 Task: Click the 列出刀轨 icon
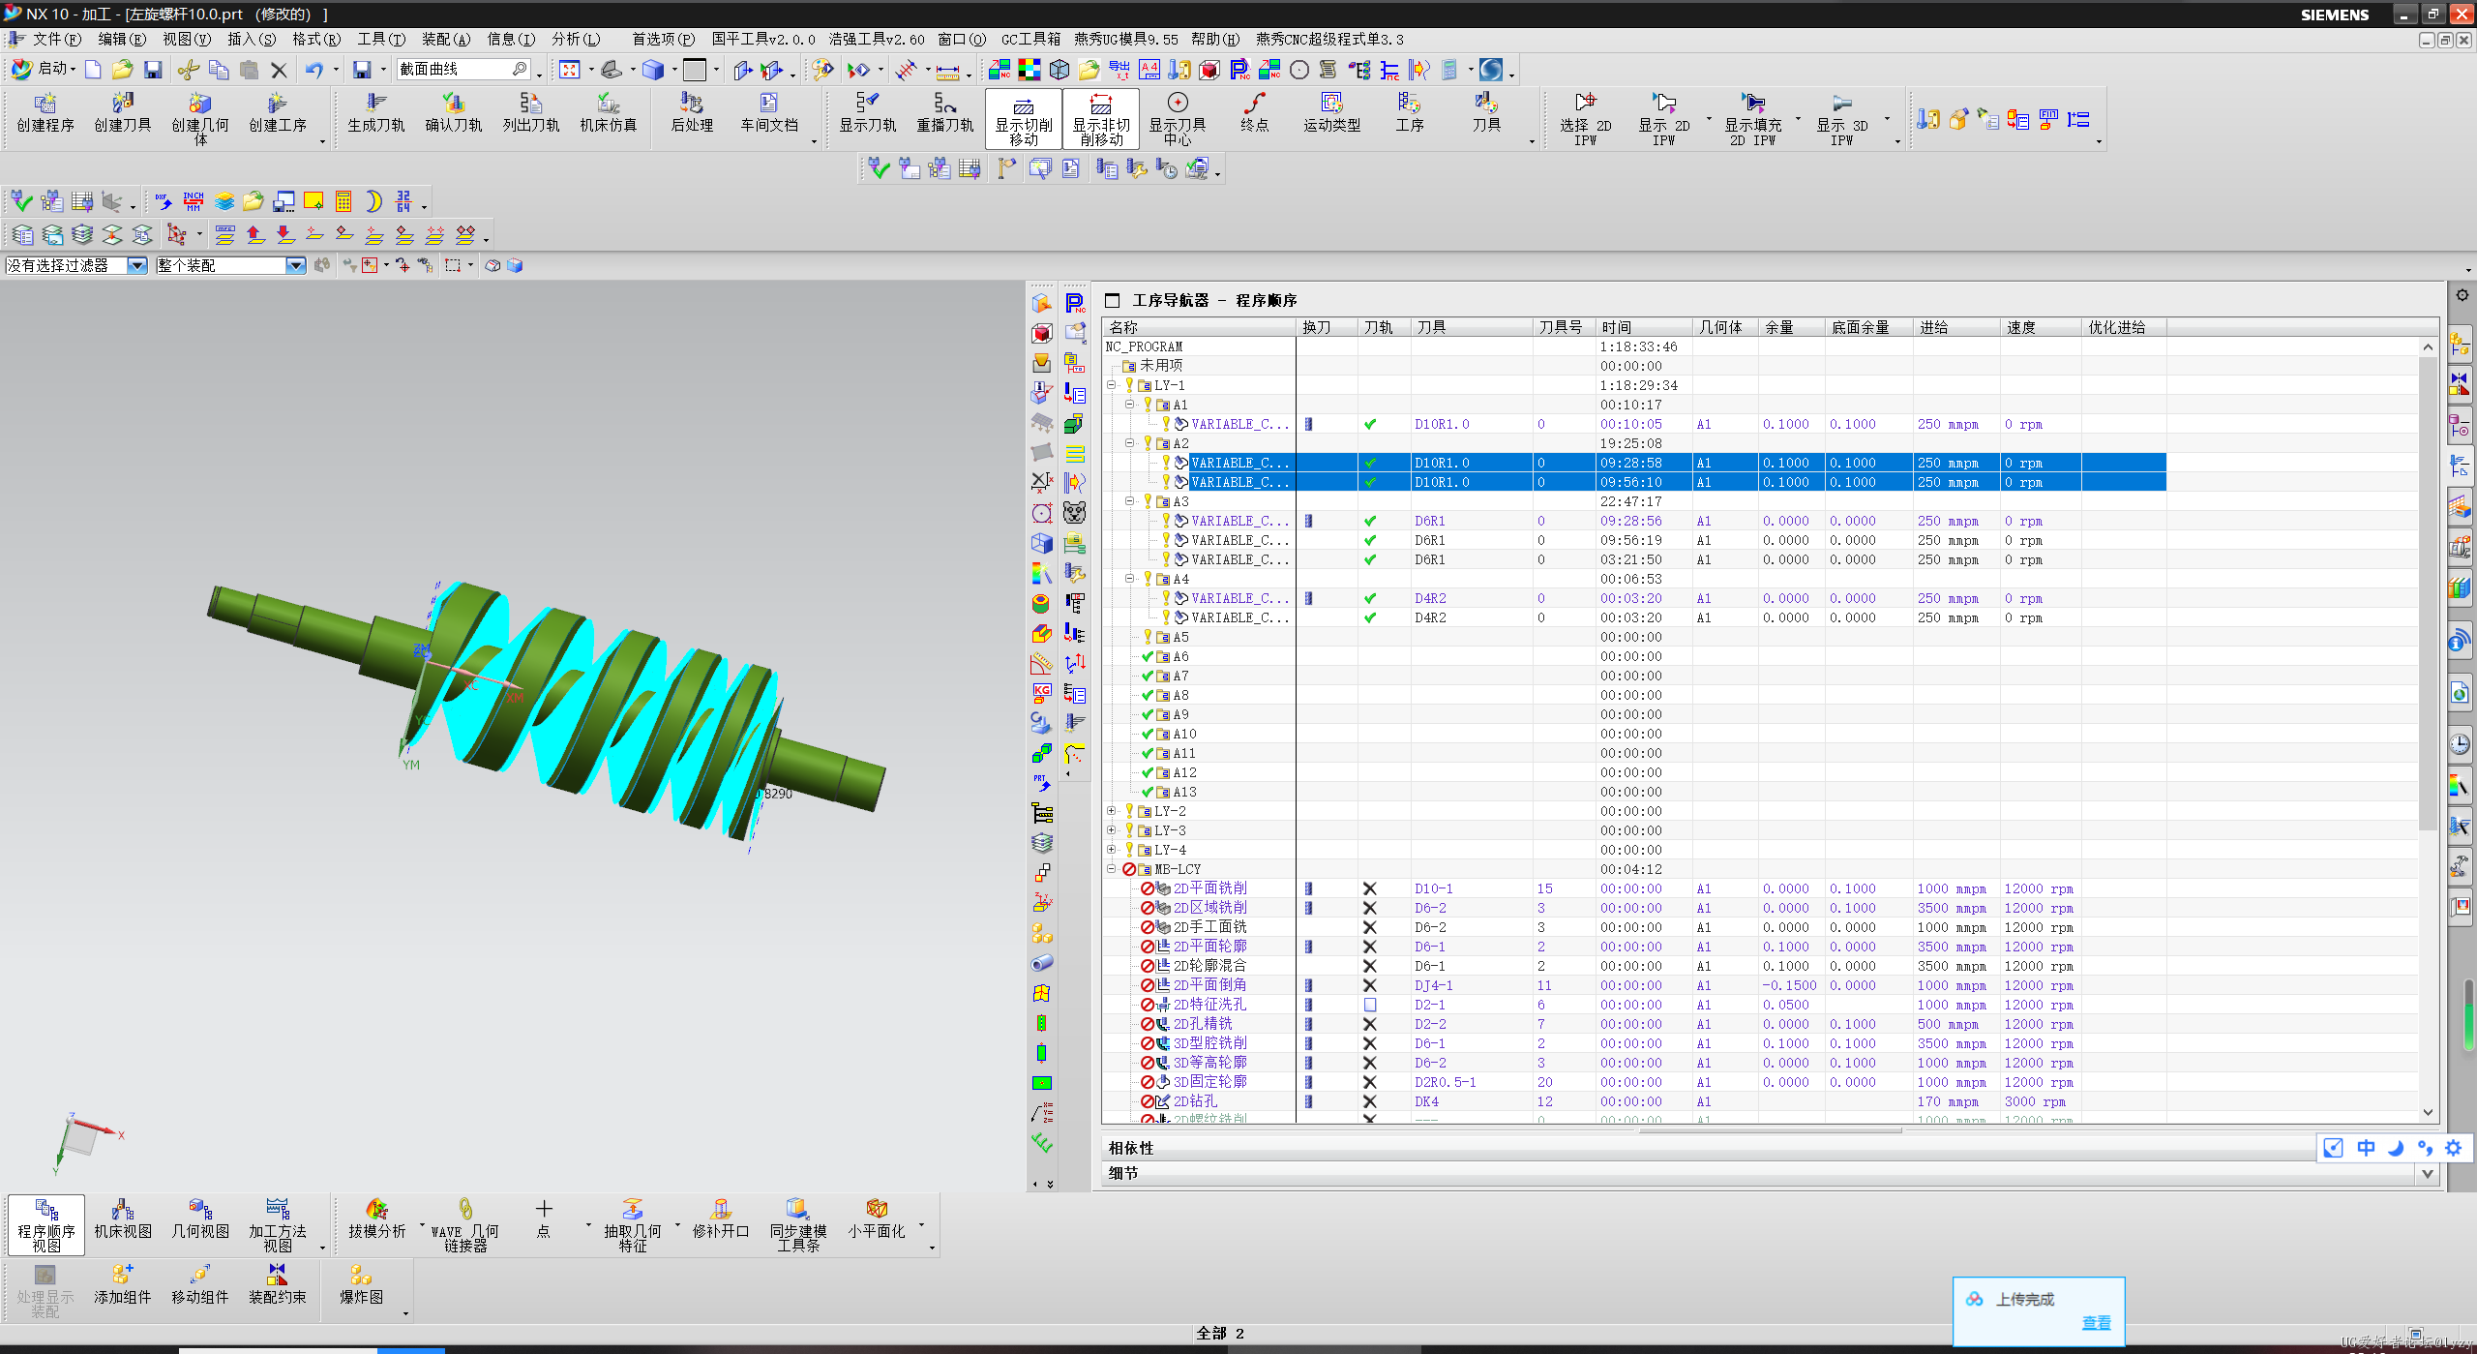(531, 114)
